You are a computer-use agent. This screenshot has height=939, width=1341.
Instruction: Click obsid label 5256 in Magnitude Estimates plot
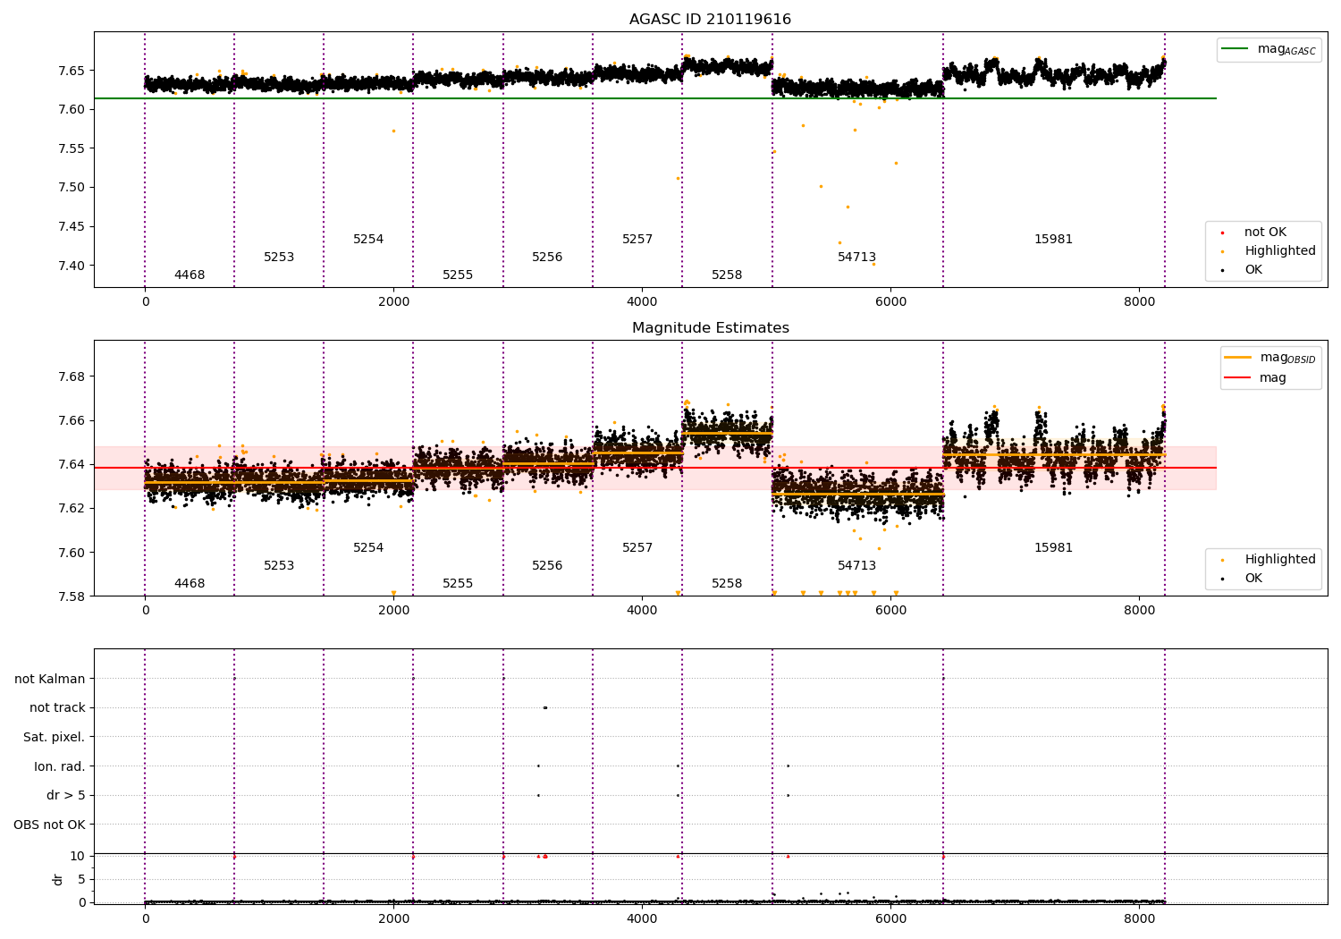click(x=547, y=565)
